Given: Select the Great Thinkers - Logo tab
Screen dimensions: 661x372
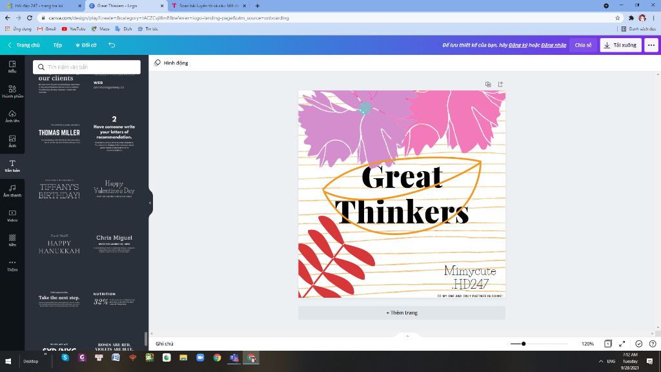Looking at the screenshot, I should click(127, 6).
